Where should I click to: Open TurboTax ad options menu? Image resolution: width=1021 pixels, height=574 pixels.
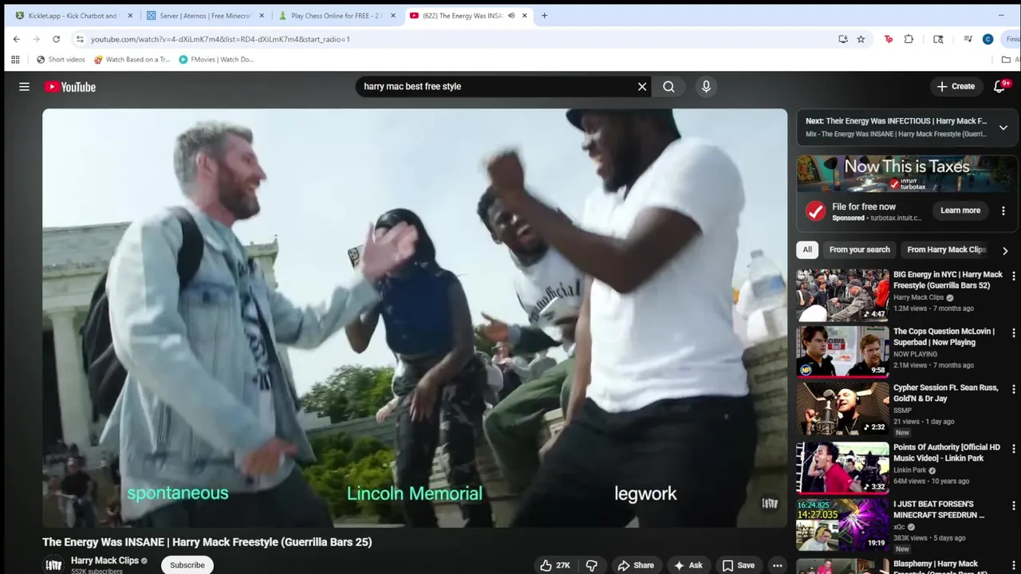coord(1003,210)
